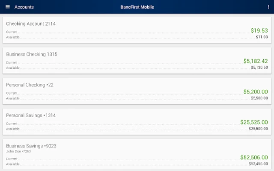
Task: Click the $52,506.00 current balance
Action: click(x=254, y=157)
